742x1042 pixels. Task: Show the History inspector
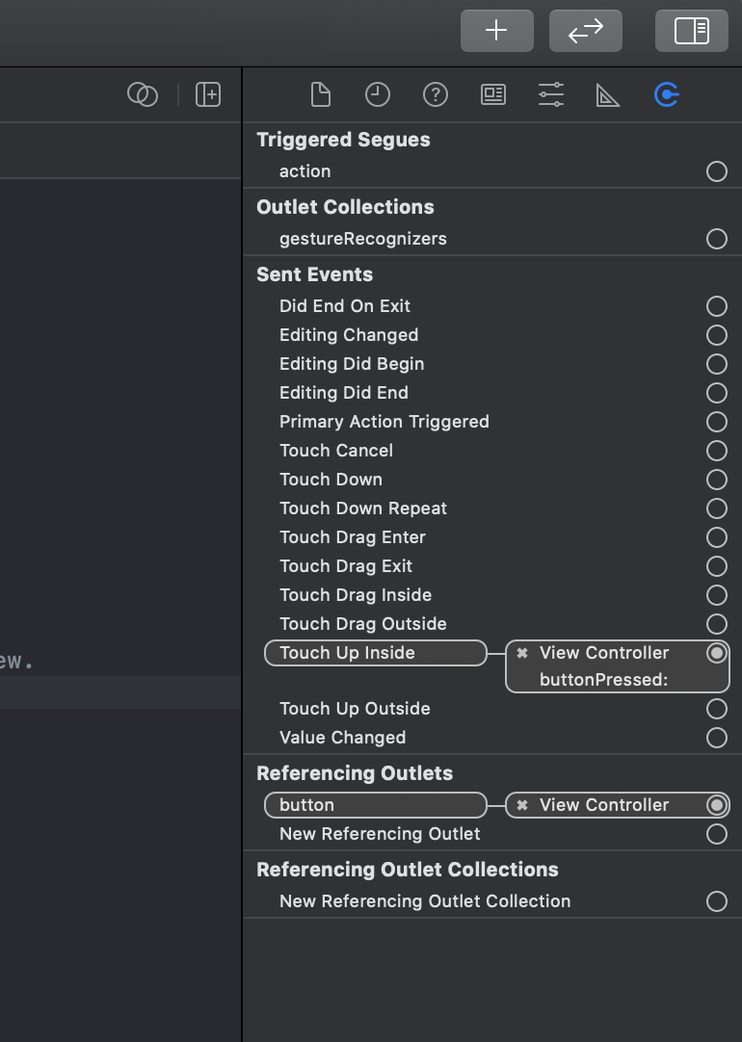pos(378,94)
